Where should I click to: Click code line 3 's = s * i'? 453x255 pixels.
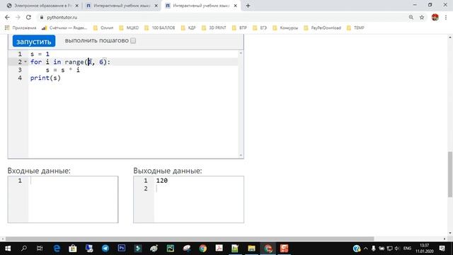click(62, 70)
